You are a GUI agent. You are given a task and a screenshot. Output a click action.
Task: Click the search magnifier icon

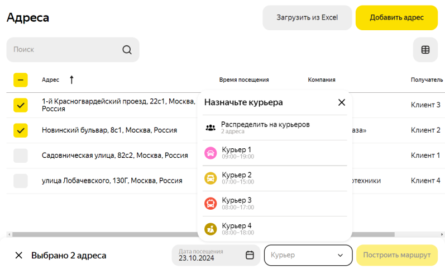[x=127, y=50]
